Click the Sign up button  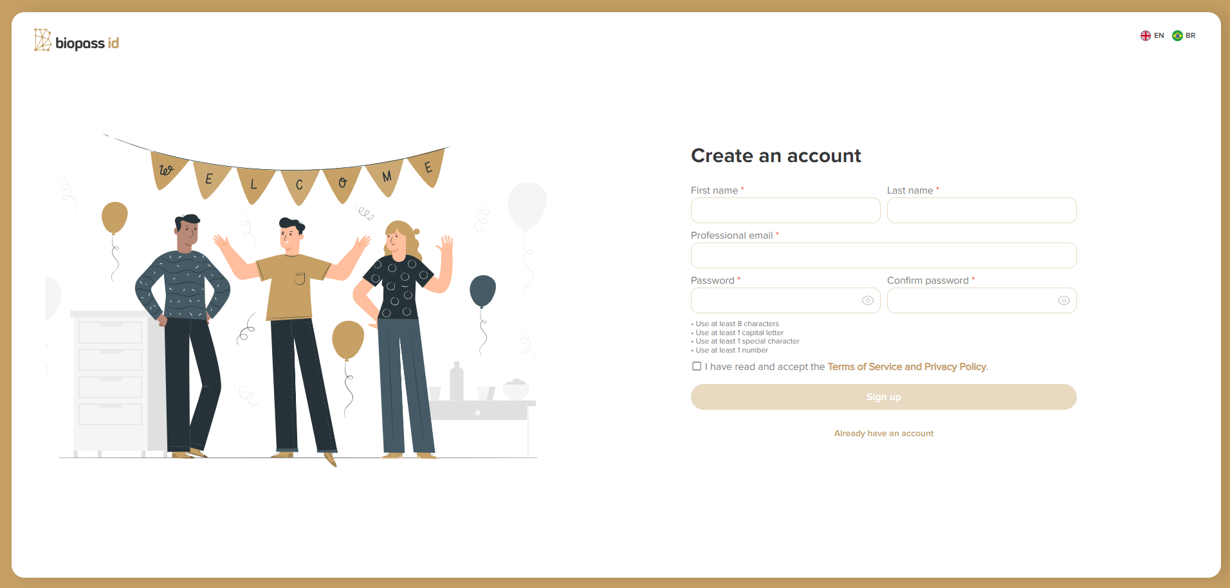[x=883, y=397]
